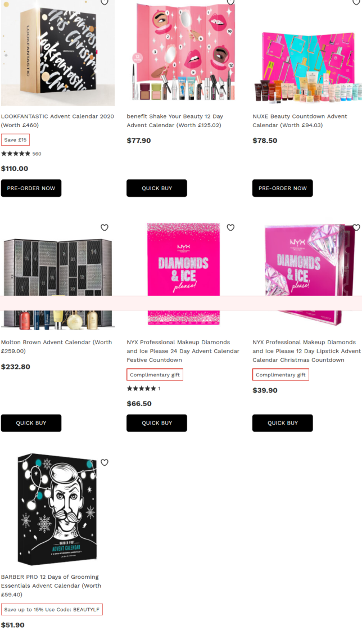Open the five-star rating for NYX 24 Day calendar
The image size is (362, 630).
141,389
